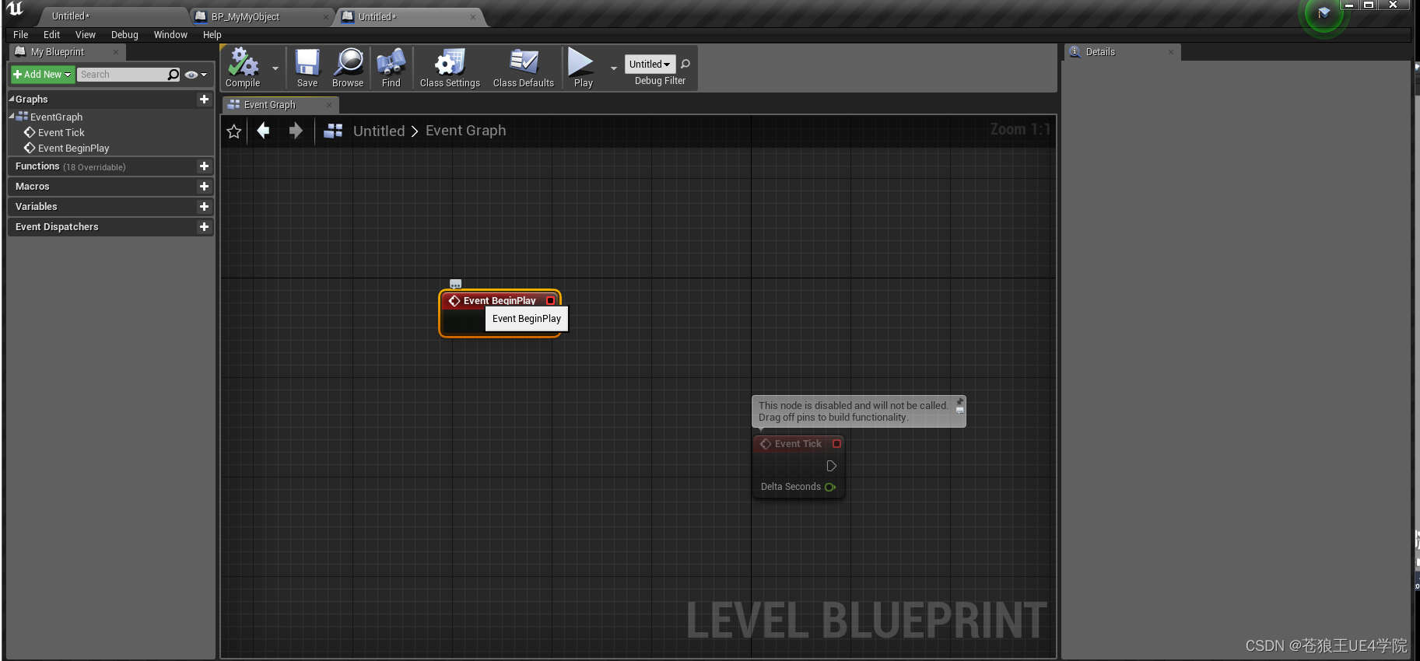
Task: Add a new graph with plus button
Action: [204, 100]
